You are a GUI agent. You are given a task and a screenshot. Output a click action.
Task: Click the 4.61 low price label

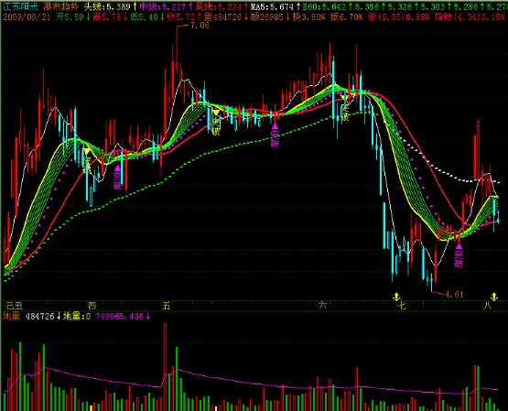pos(454,295)
